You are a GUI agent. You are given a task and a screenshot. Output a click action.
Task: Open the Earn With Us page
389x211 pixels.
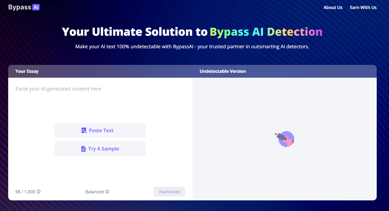tap(363, 8)
